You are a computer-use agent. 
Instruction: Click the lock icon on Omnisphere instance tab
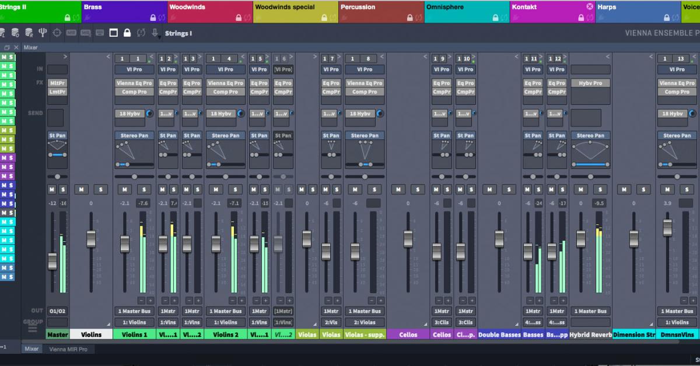[495, 17]
